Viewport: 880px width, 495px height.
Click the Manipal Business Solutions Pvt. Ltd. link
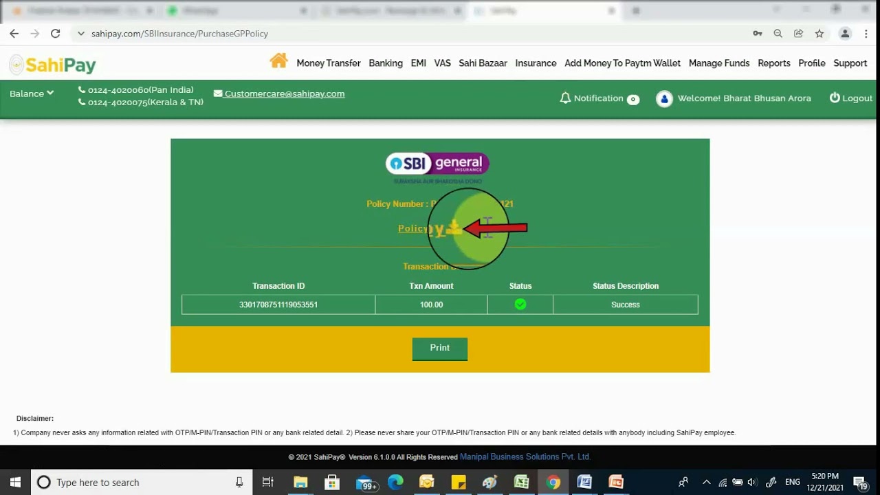coord(525,456)
